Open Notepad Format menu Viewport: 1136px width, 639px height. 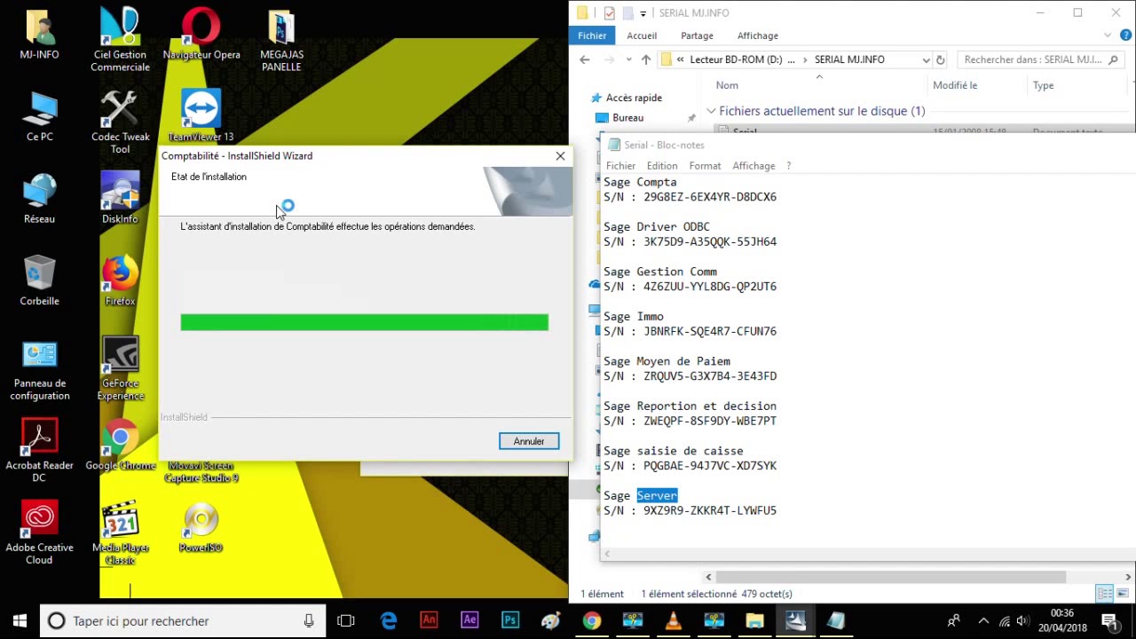(x=705, y=166)
